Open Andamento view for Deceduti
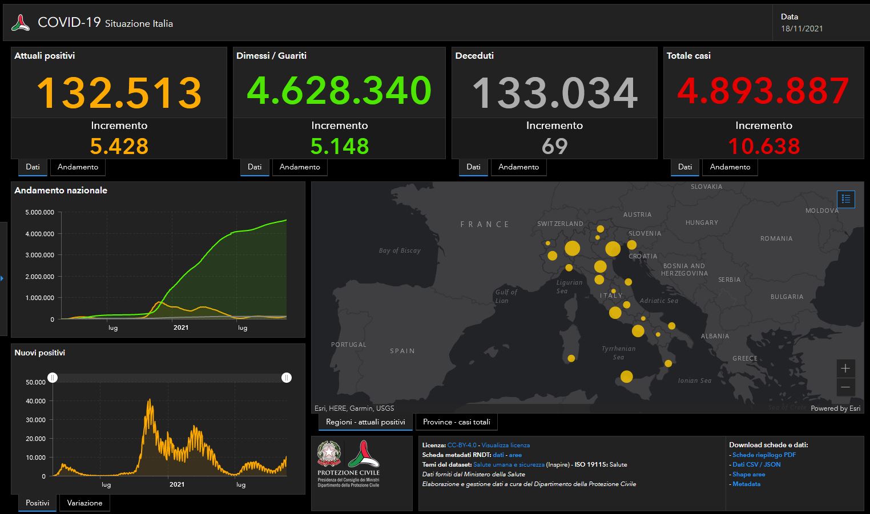 tap(518, 167)
